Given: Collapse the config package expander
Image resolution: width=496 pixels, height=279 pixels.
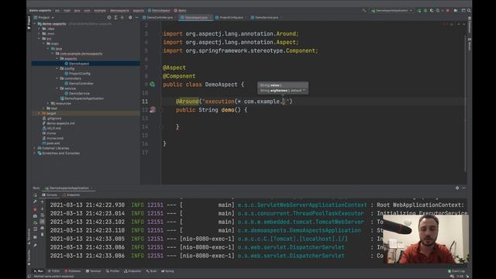Looking at the screenshot, I should coord(57,68).
